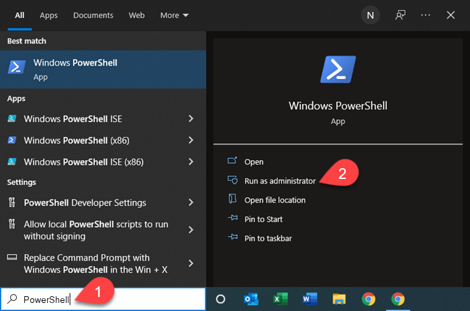Open the More filter dropdown
The image size is (470, 311).
[174, 15]
